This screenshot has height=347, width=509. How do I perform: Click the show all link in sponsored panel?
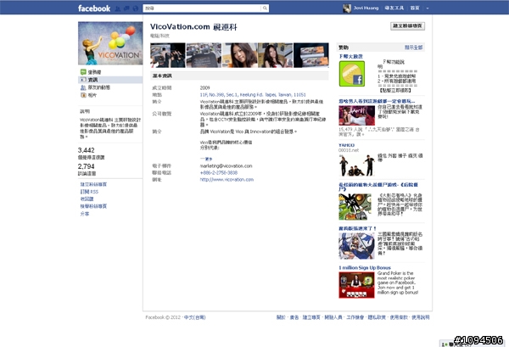pyautogui.click(x=414, y=48)
